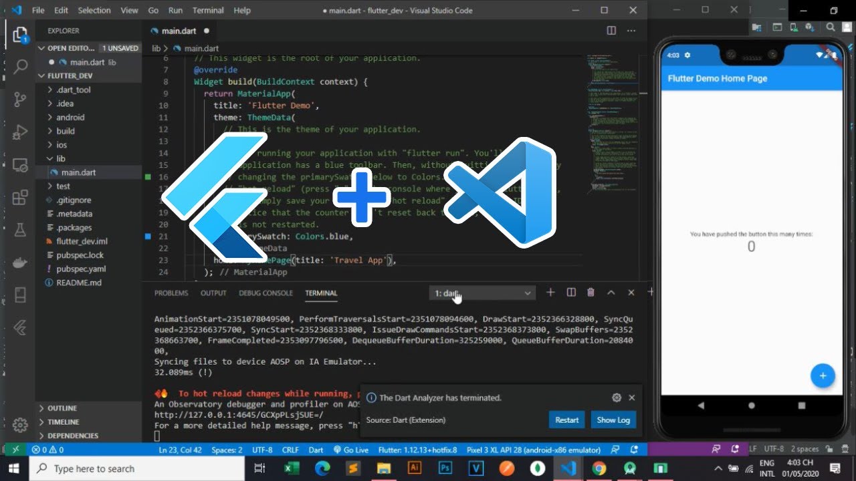Maximize the terminal panel with chevron up
The height and width of the screenshot is (481, 856).
point(611,293)
